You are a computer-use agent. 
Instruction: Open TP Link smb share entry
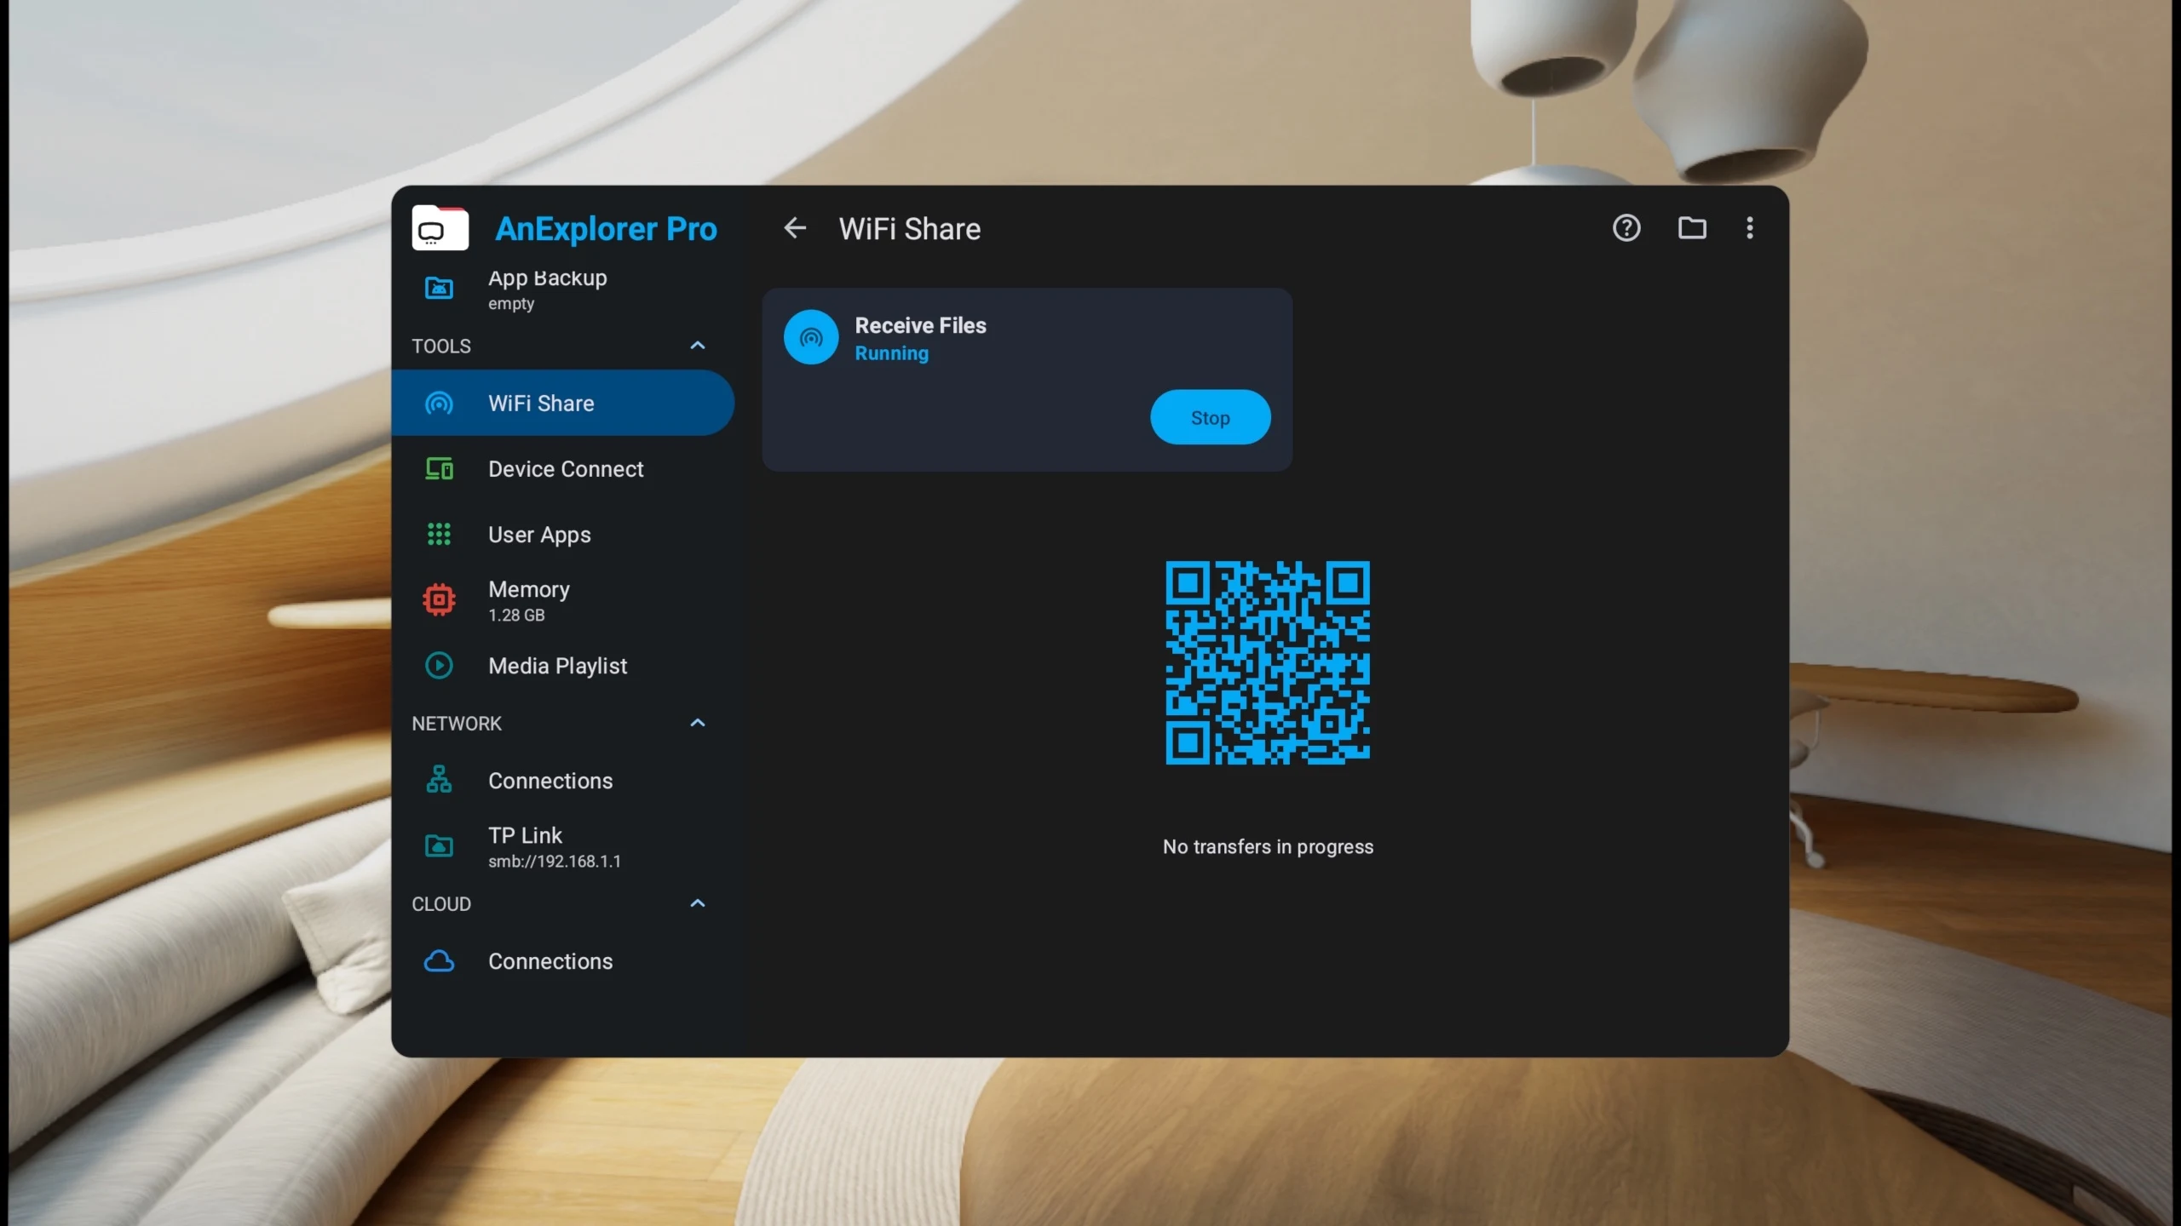[x=562, y=846]
